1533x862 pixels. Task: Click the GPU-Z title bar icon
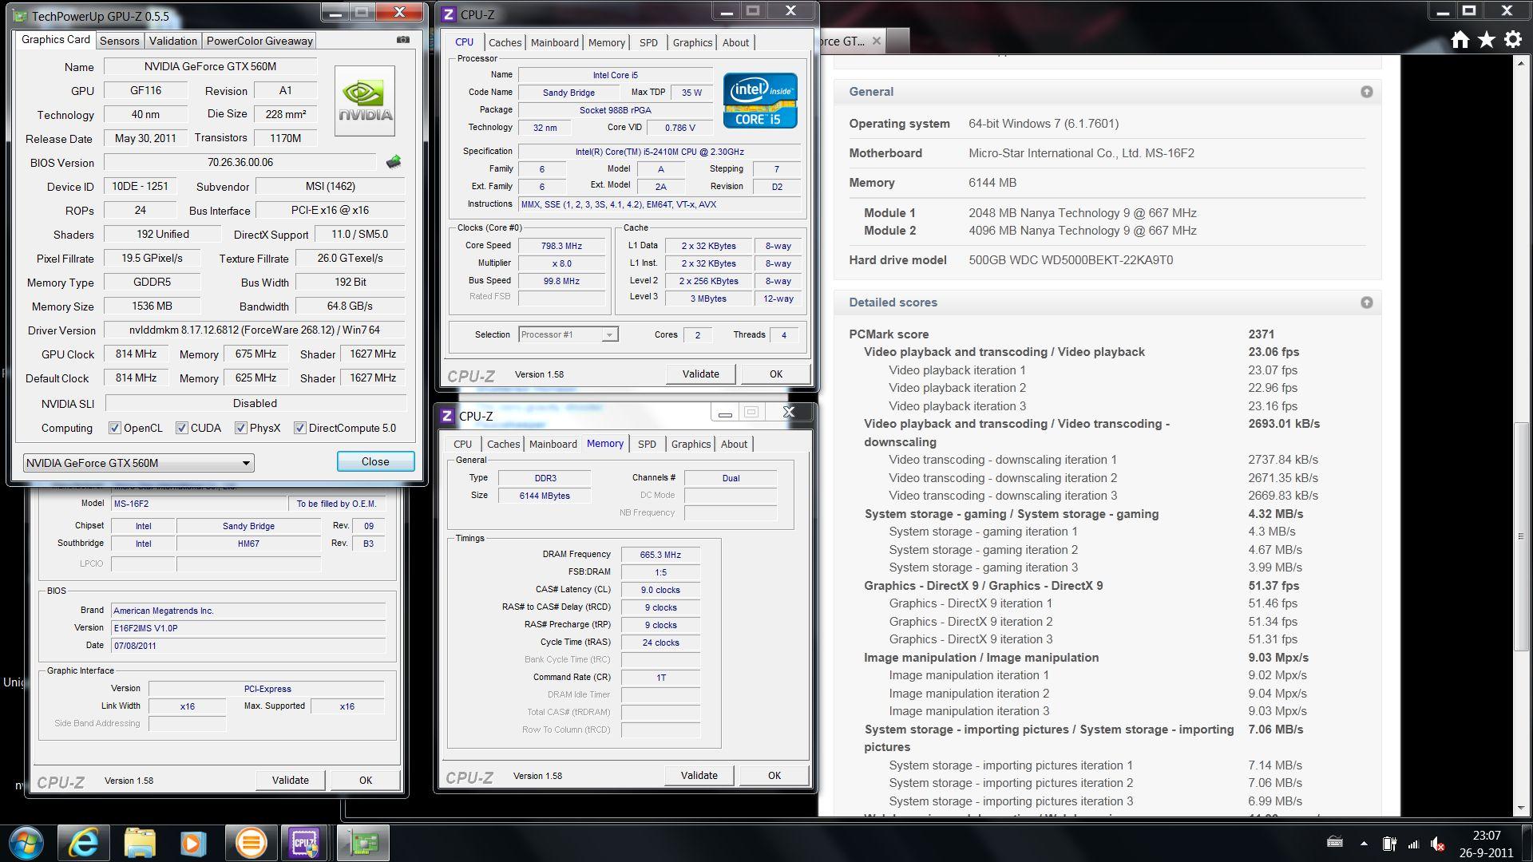(x=20, y=15)
